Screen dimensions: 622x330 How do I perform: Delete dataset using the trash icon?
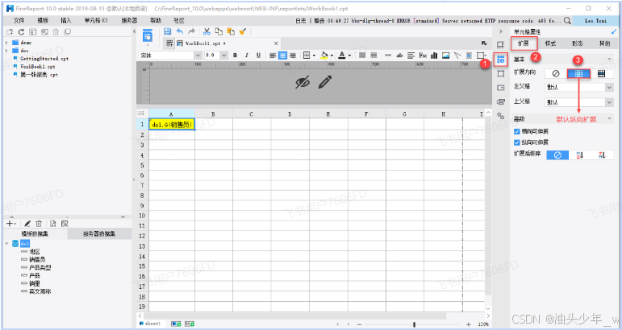click(39, 224)
